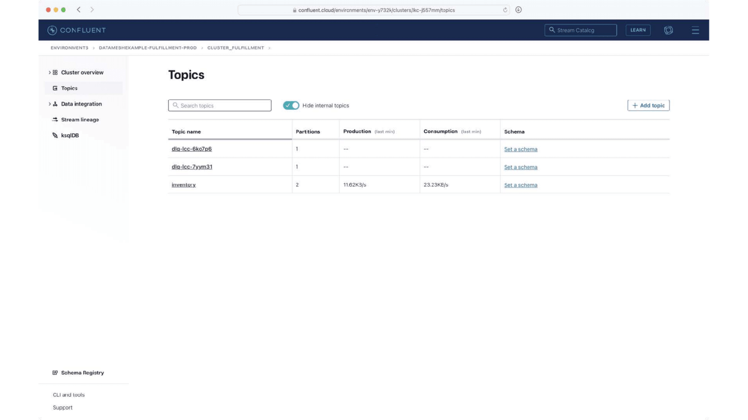
Task: Open Support in the sidebar
Action: pos(63,407)
